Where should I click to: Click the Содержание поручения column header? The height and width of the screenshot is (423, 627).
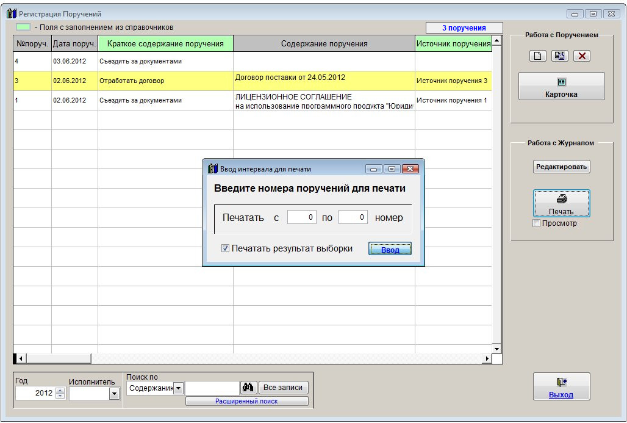point(324,44)
